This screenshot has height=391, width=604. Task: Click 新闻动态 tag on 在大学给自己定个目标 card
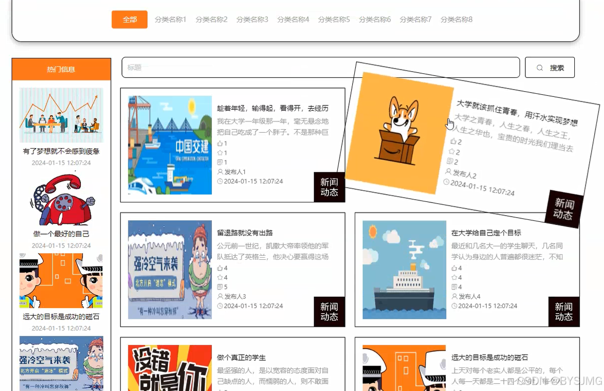[x=564, y=312]
